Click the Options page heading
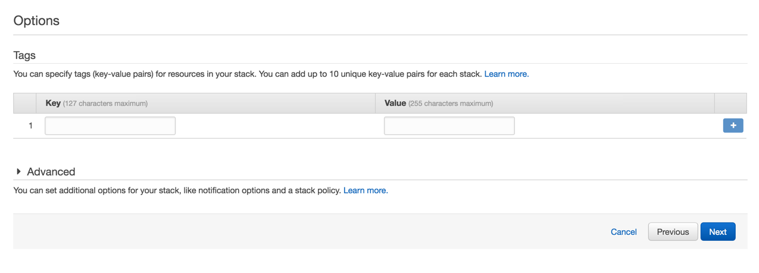Viewport: 759px width, 273px height. 36,21
